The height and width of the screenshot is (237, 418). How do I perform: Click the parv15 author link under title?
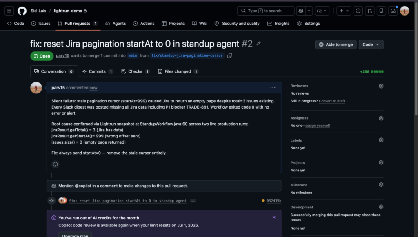click(62, 55)
